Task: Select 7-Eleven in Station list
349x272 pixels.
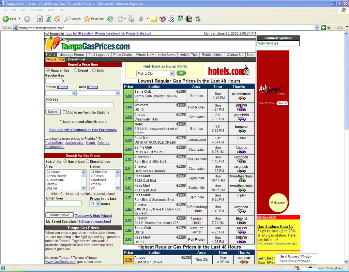Action: [97, 176]
